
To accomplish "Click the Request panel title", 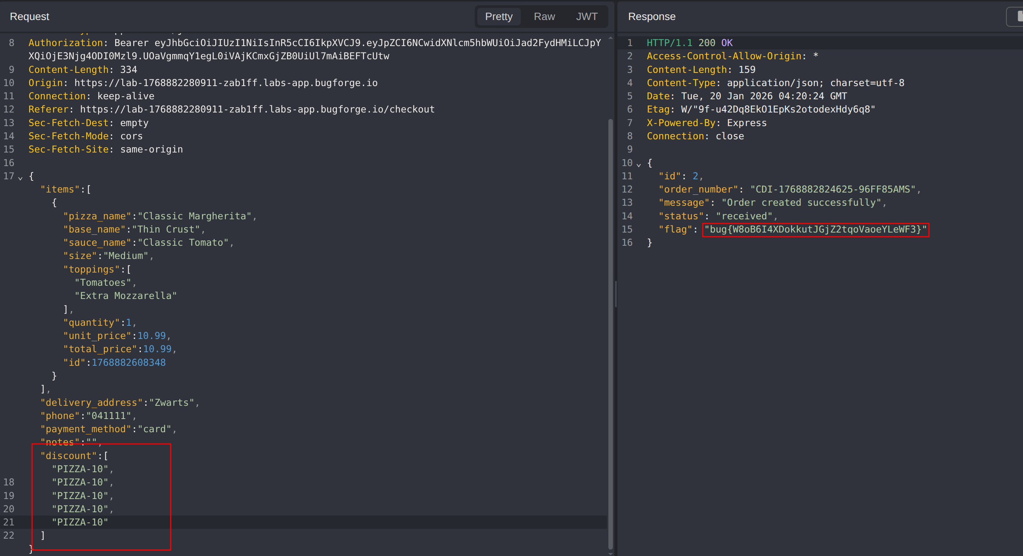I will pos(29,17).
